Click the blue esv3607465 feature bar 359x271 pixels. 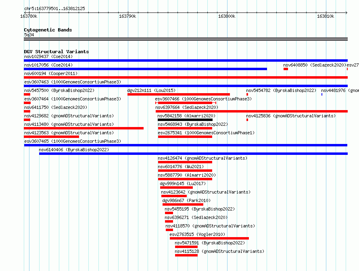186,145
